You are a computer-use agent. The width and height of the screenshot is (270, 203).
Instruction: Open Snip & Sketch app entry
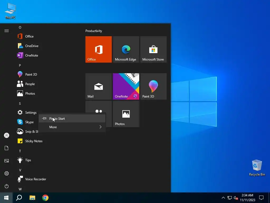pyautogui.click(x=27, y=132)
